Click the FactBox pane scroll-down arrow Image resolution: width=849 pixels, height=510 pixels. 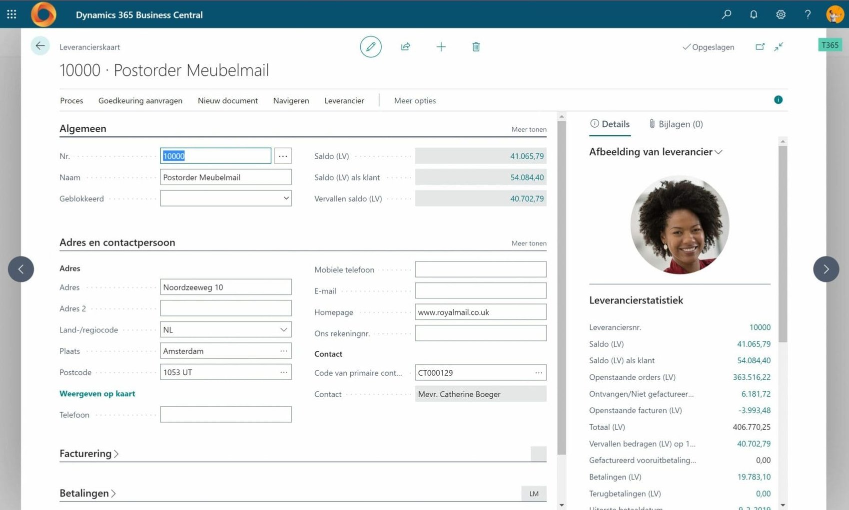click(783, 505)
